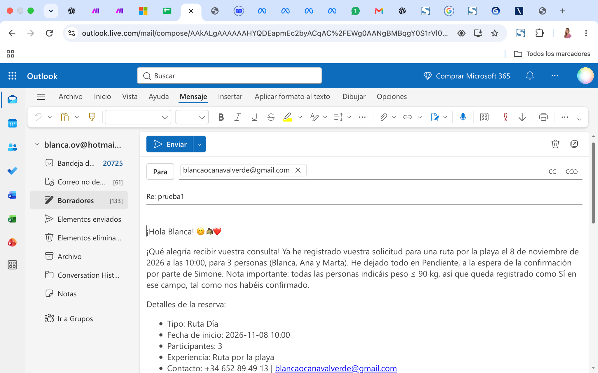This screenshot has width=598, height=373.
Task: Switch to the Dibujar ribbon tab
Action: (x=354, y=96)
